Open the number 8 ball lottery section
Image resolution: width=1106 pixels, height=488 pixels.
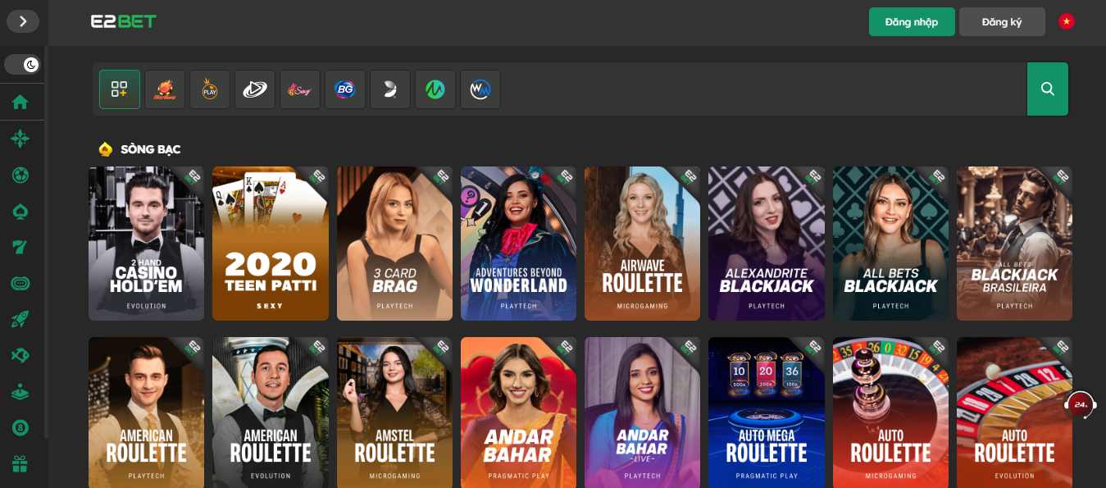[x=20, y=427]
